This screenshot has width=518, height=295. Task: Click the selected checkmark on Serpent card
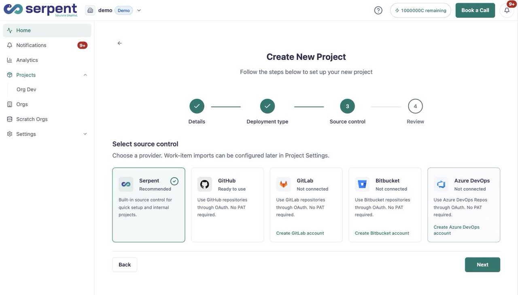[x=174, y=181]
